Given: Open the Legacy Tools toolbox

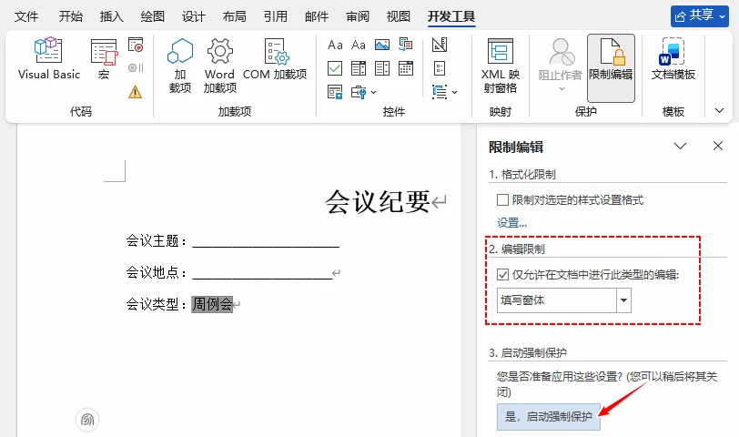Looking at the screenshot, I should pos(363,92).
